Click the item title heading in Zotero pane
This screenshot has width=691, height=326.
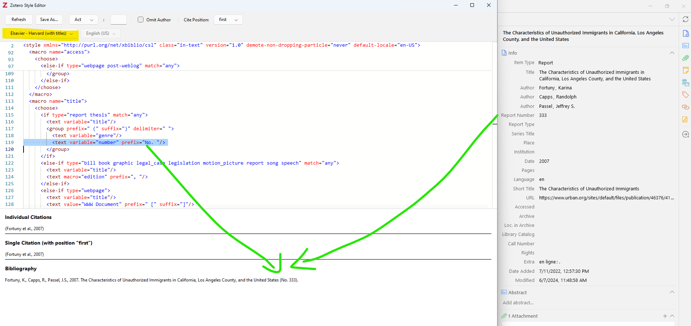point(583,36)
